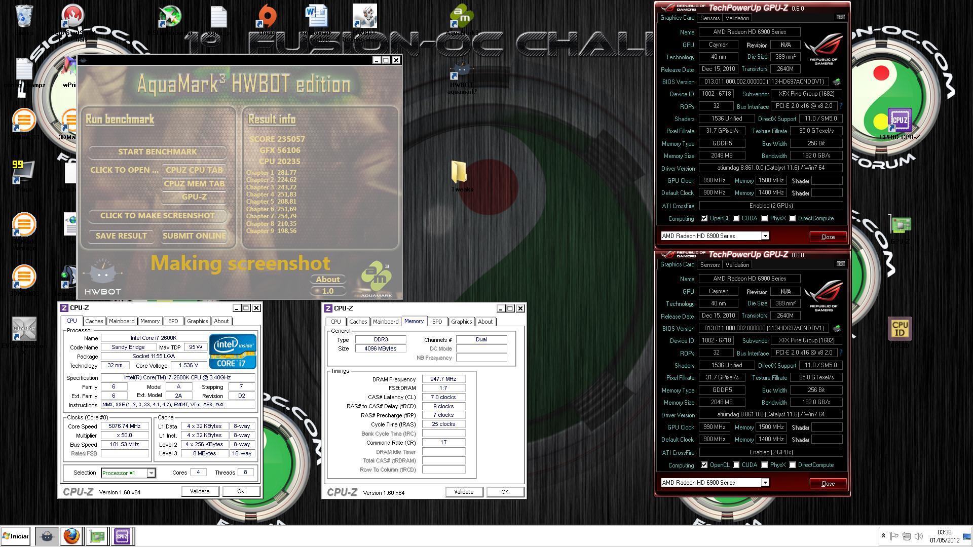Toggle OpenCL checkbox in top GPU-Z window
The image size is (973, 547).
click(x=704, y=218)
